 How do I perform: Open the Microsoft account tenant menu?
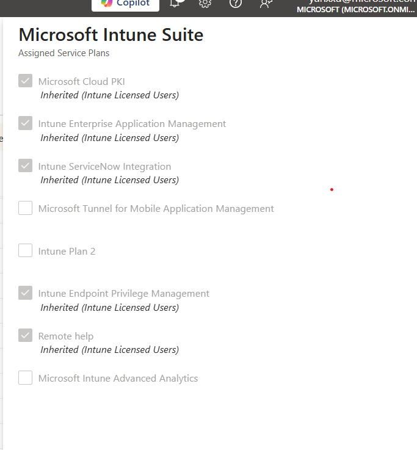pyautogui.click(x=356, y=6)
